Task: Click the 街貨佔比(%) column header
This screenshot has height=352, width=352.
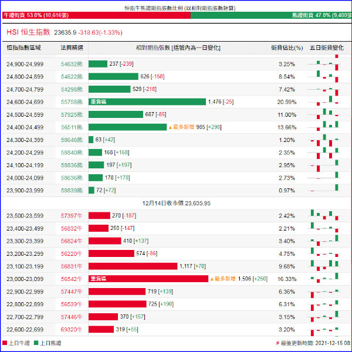Action: pos(287,48)
